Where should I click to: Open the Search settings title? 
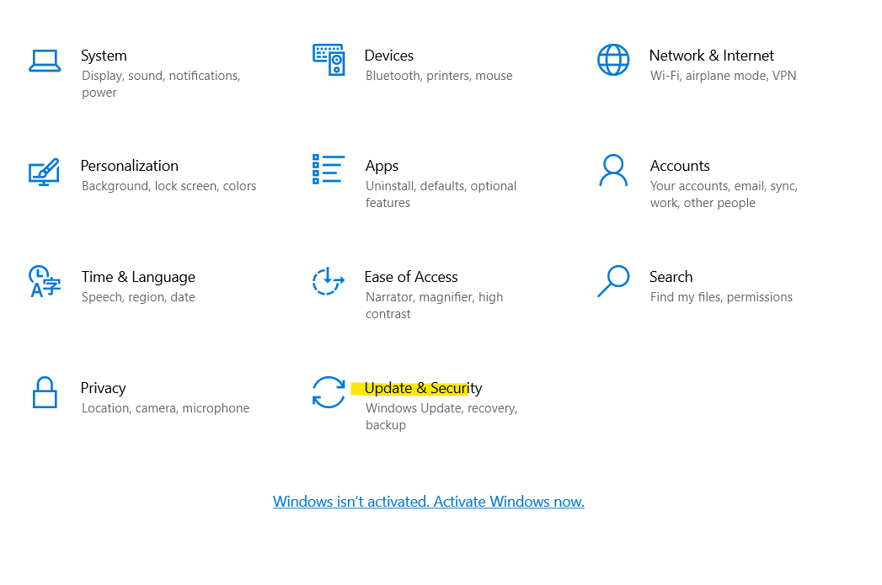coord(671,277)
